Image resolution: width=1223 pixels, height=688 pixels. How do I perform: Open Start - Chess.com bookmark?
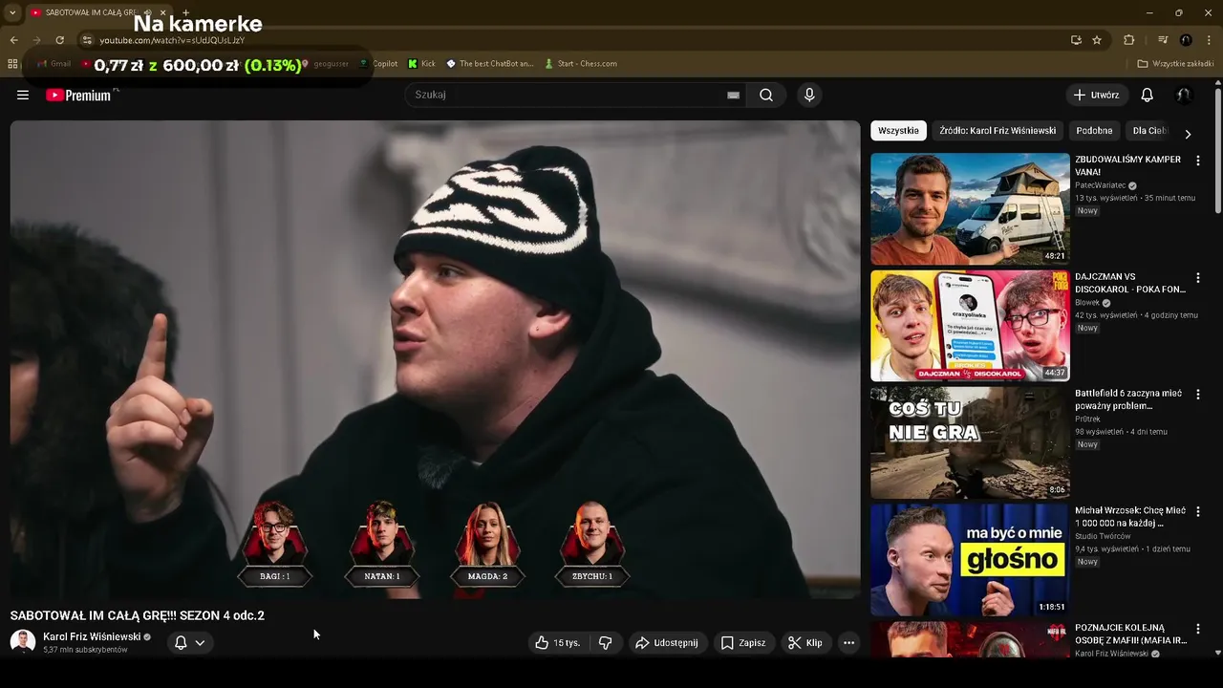581,64
